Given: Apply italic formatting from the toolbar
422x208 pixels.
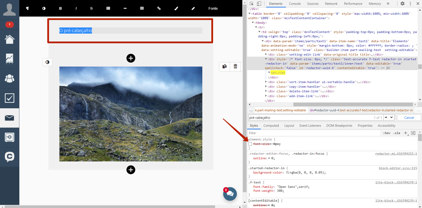Looking at the screenshot, I should point(76,8).
